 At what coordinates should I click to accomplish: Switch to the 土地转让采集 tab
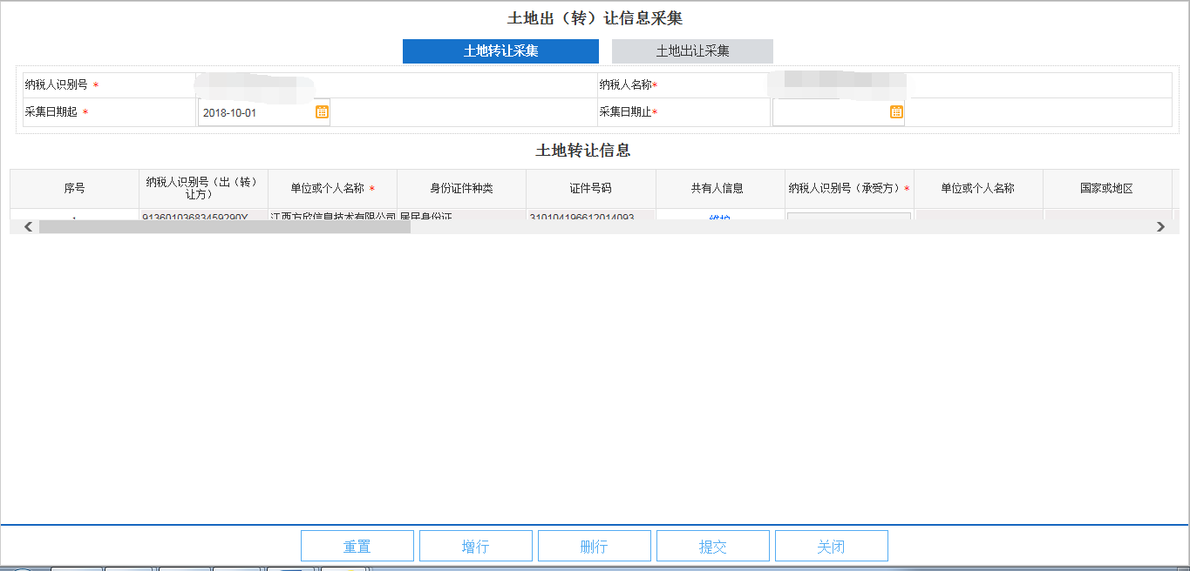coord(500,51)
